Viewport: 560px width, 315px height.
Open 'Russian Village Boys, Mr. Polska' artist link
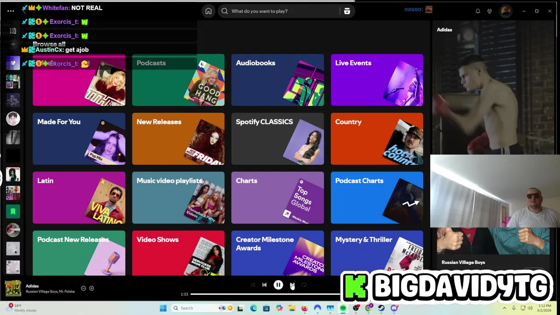click(50, 291)
